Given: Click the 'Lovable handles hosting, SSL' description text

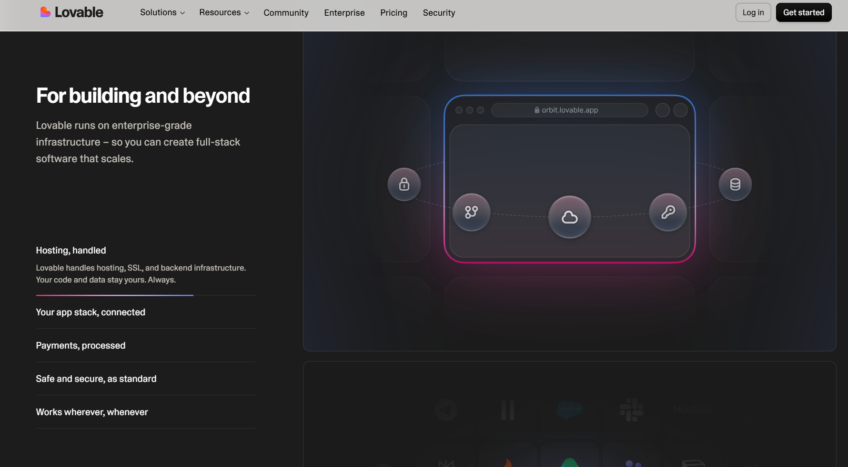Looking at the screenshot, I should point(141,274).
